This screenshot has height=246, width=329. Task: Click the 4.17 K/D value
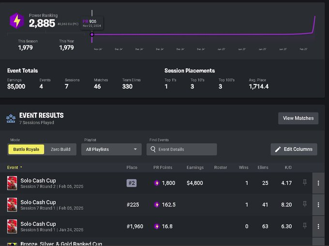(286, 183)
